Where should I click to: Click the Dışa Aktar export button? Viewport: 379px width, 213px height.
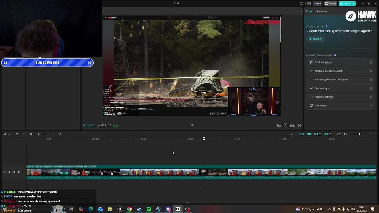[x=347, y=4]
